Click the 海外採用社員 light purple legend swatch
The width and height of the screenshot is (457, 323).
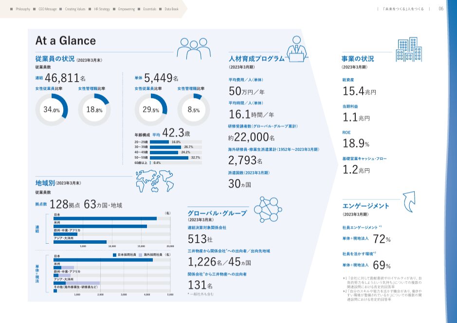141,254
